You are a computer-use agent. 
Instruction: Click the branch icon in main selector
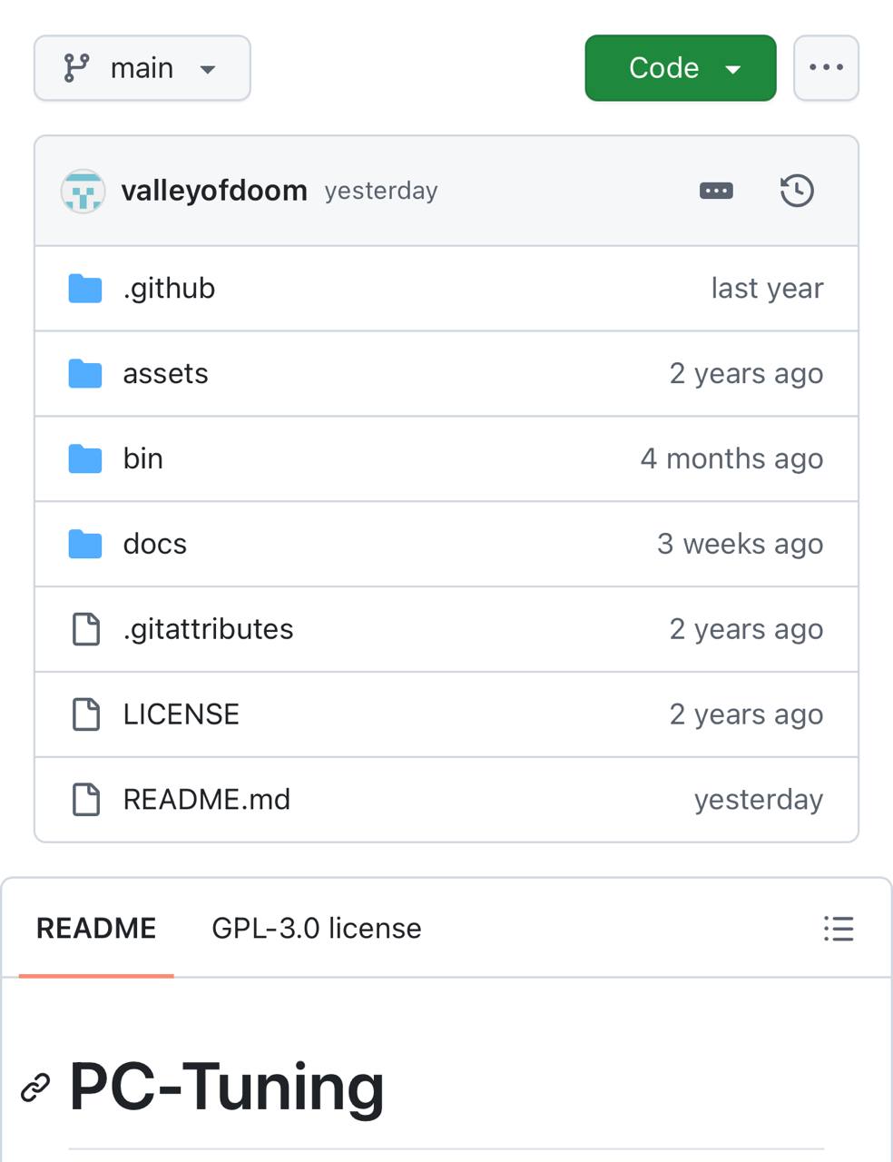pos(77,68)
